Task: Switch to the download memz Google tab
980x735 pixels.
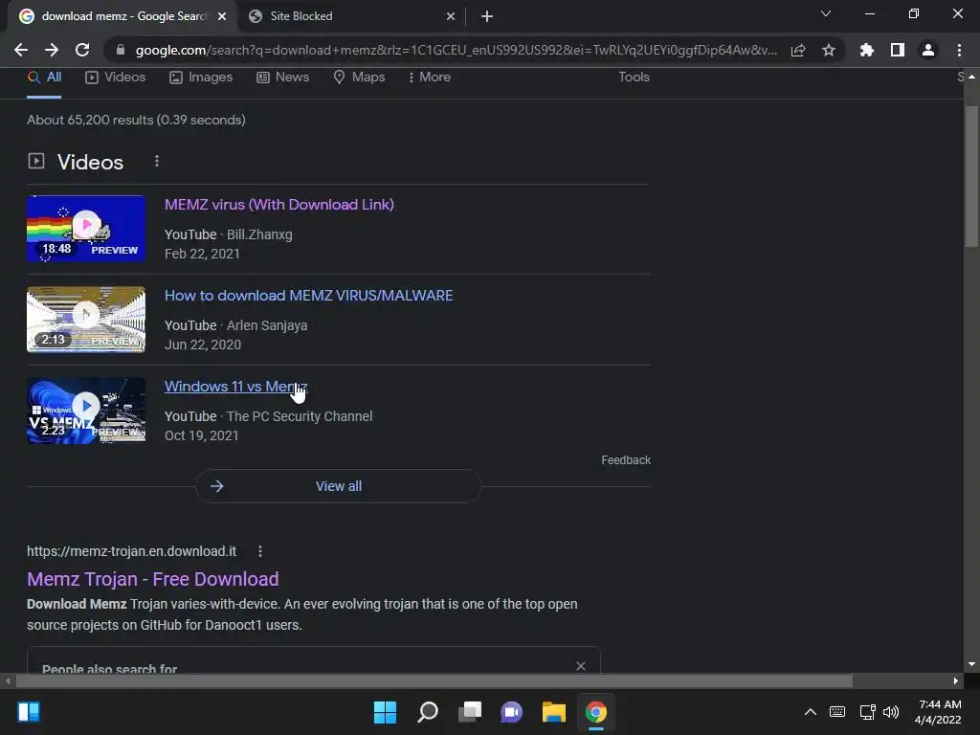Action: click(122, 16)
